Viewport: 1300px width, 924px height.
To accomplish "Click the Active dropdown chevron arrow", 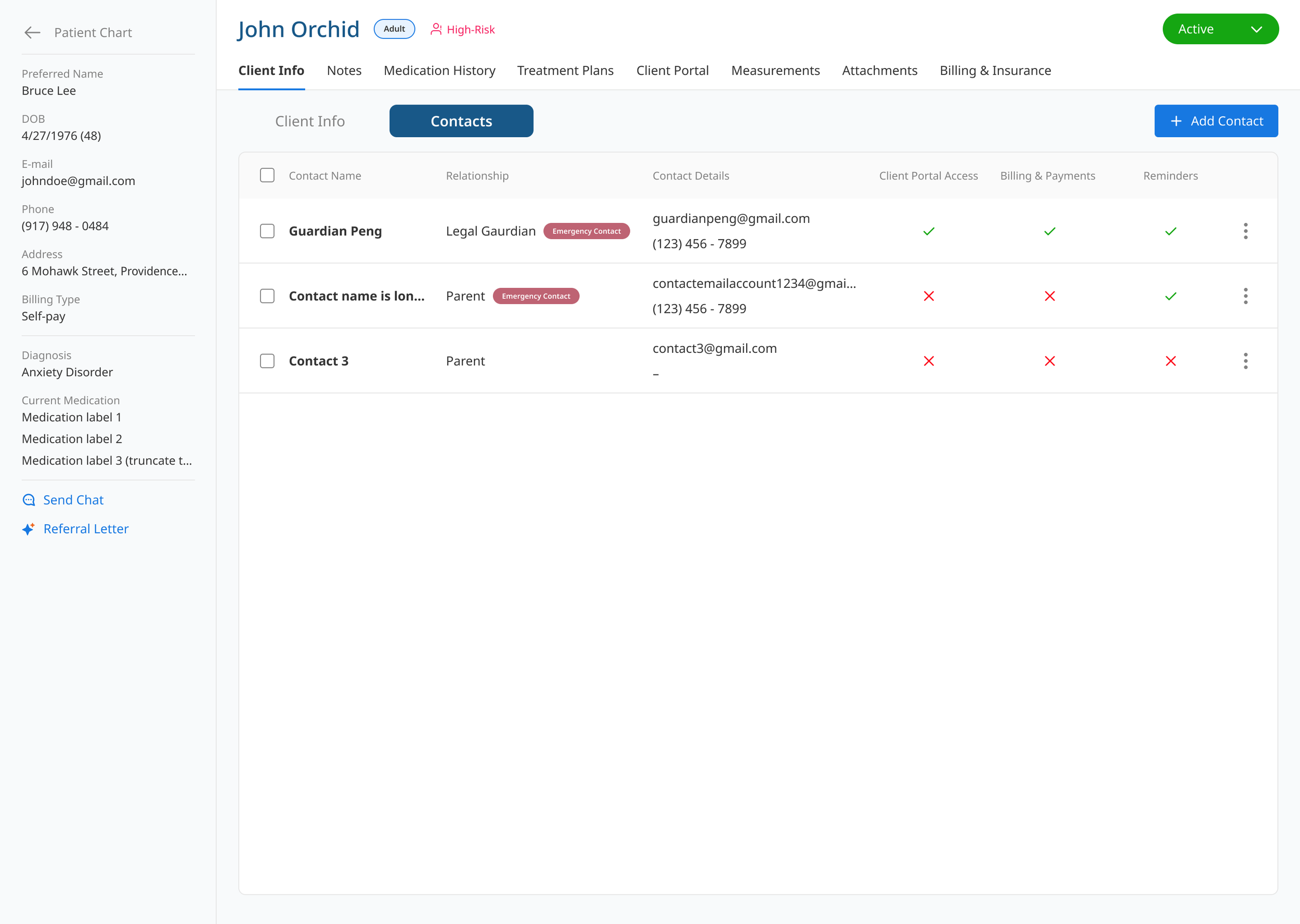I will pos(1256,30).
